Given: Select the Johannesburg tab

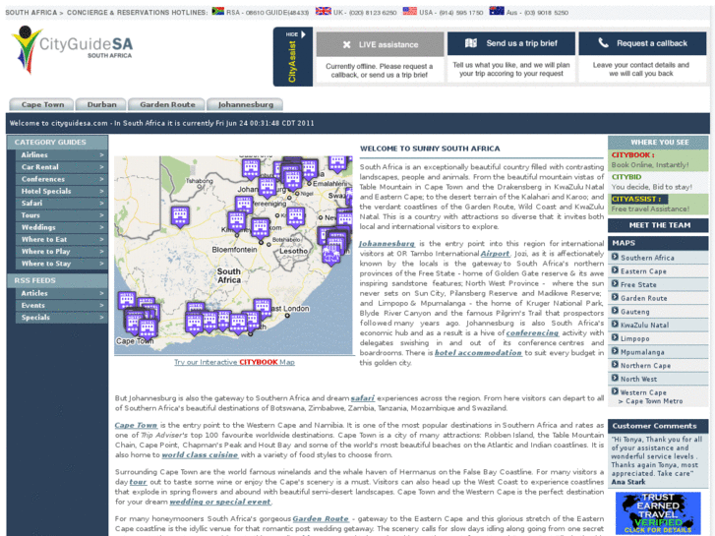Looking at the screenshot, I should coord(245,104).
